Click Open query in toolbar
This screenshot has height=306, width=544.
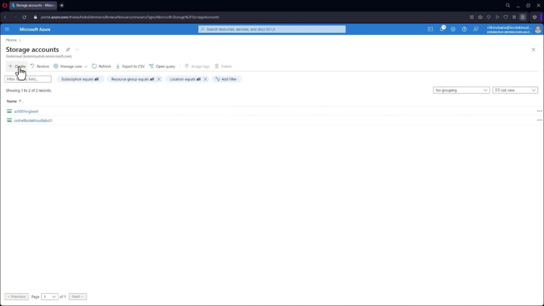(162, 66)
